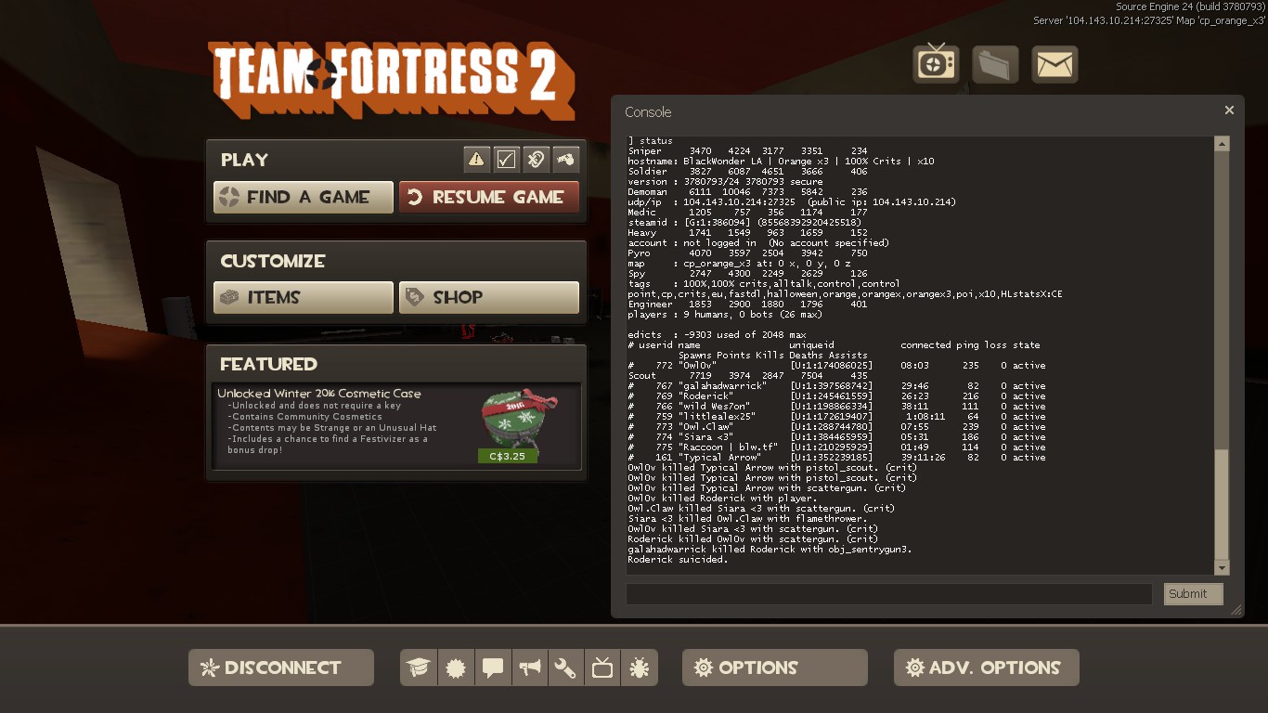Viewport: 1268px width, 713px height.
Task: Click 'Unlocked Winter 2016 Cosmetic Case' title
Action: pyautogui.click(x=319, y=394)
